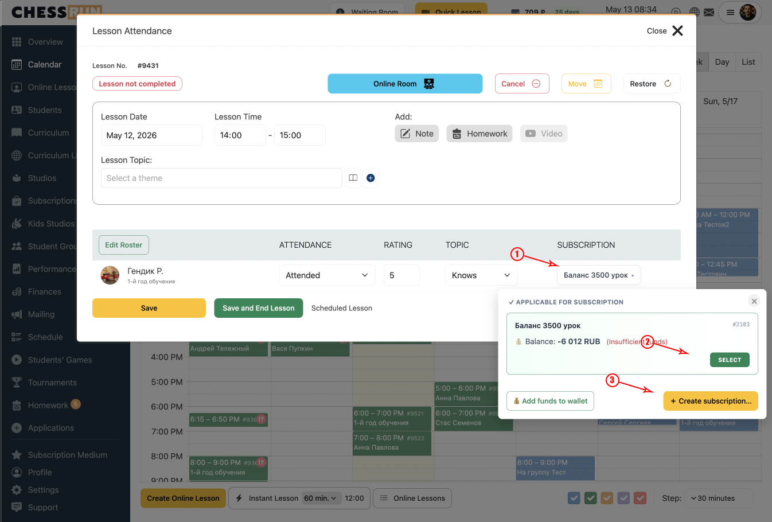772x522 pixels.
Task: Toggle the red calendar filter checkbox
Action: 641,498
